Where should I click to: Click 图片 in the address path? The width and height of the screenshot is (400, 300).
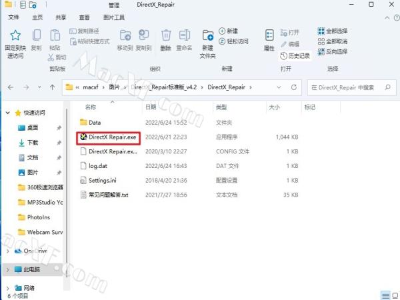(x=114, y=87)
